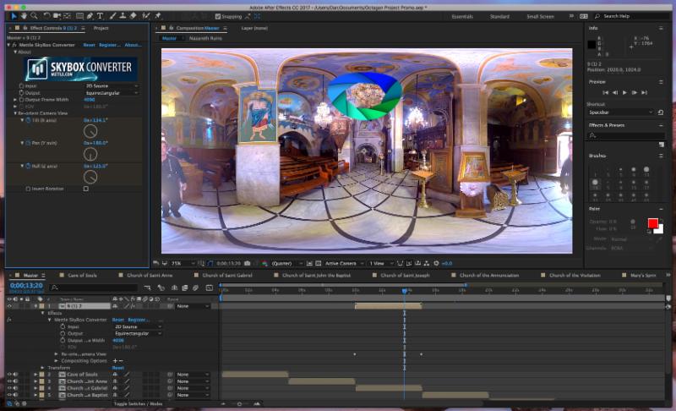The height and width of the screenshot is (411, 676).
Task: Enable the Invert Rotation checkbox
Action: coord(85,189)
